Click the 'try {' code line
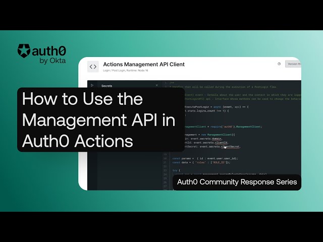The height and width of the screenshot is (242, 323). (x=176, y=170)
